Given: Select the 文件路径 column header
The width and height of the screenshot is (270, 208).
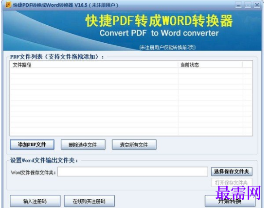Looking at the screenshot, I should [94, 65].
